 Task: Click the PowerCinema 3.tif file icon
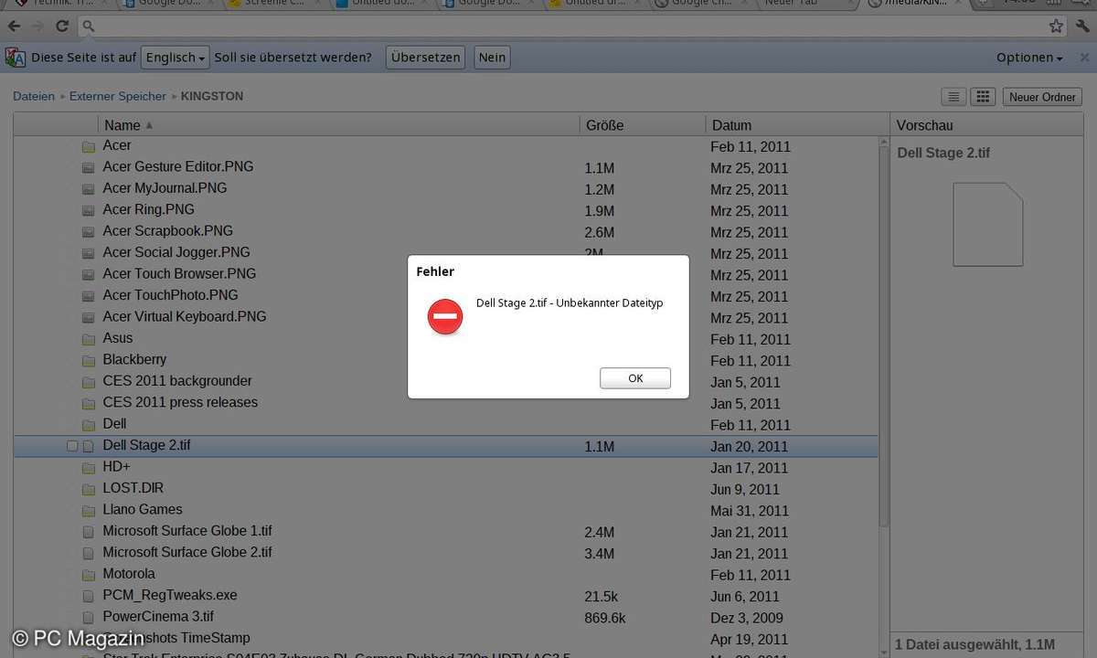pos(88,618)
